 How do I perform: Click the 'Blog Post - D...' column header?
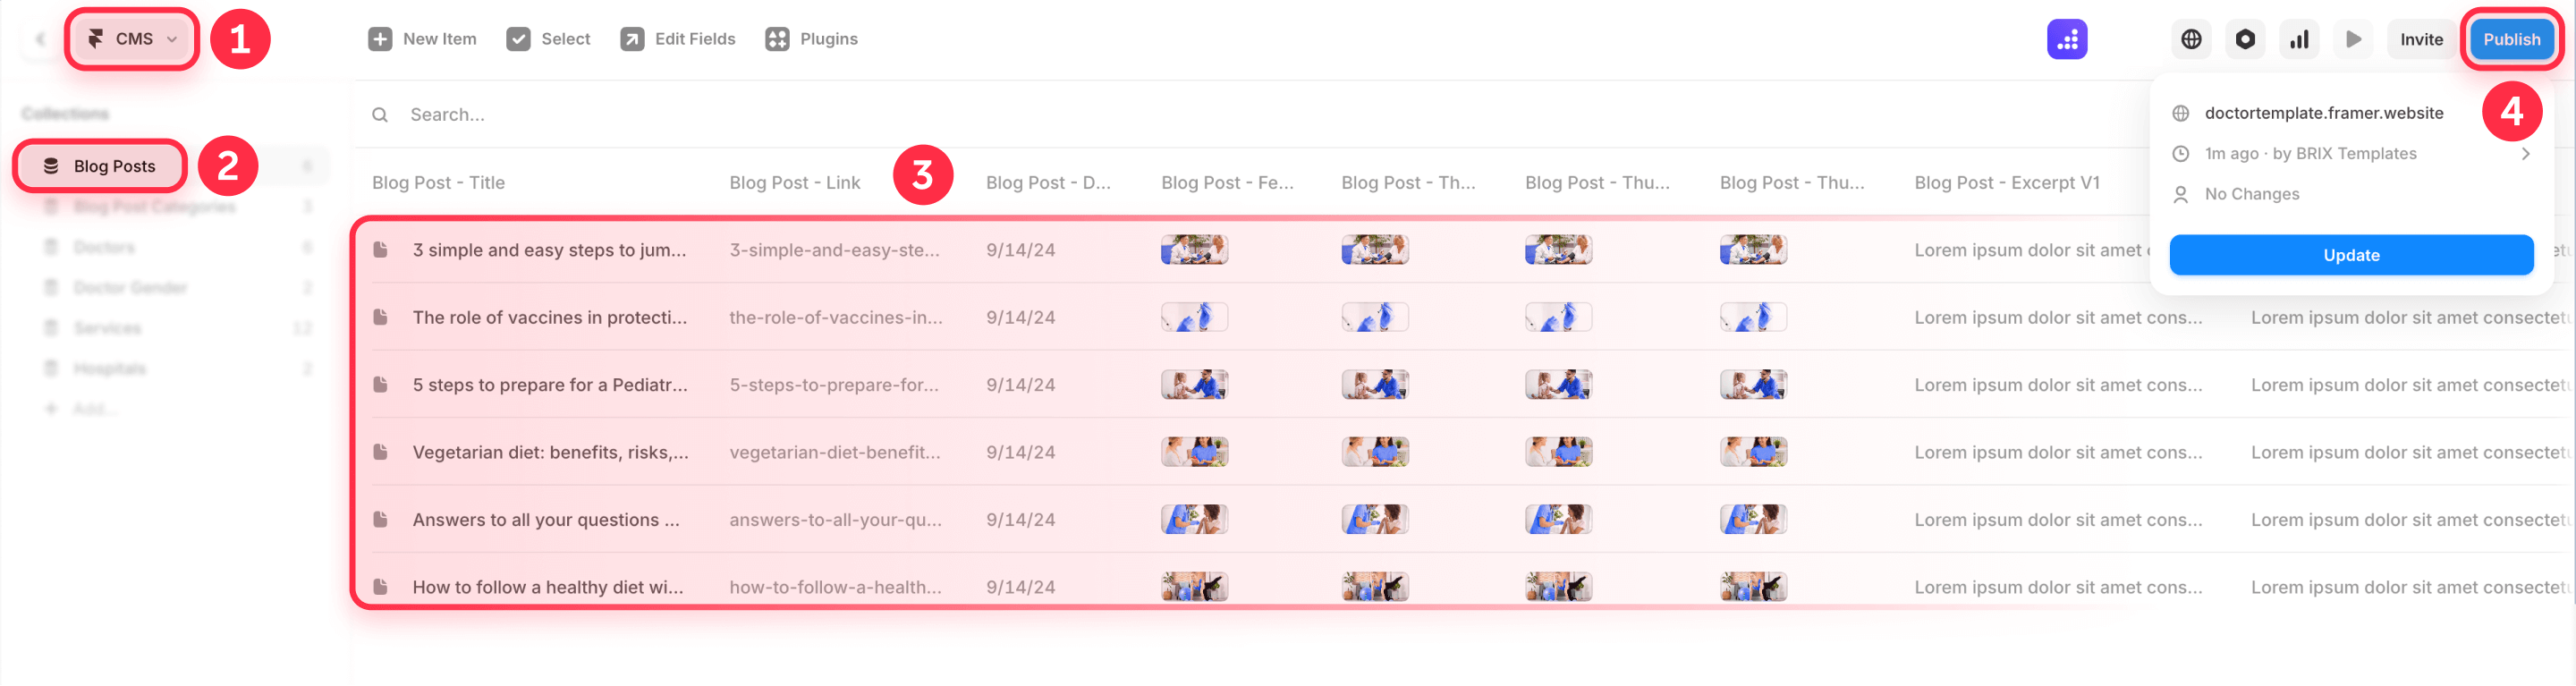coord(1048,183)
